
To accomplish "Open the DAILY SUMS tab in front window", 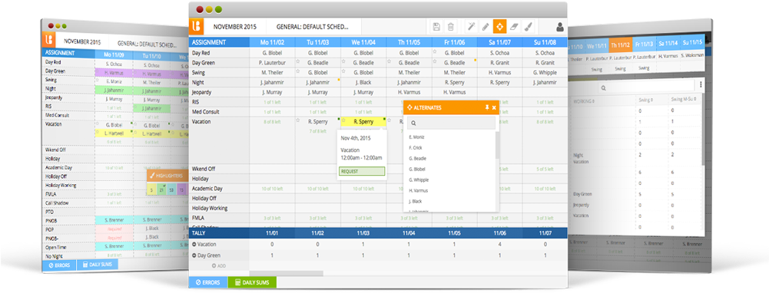I will 252,282.
